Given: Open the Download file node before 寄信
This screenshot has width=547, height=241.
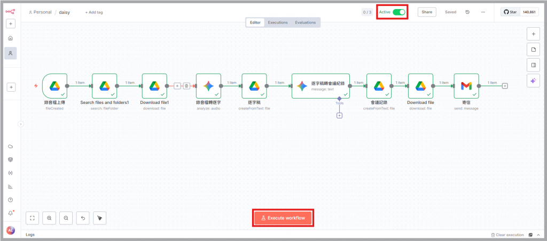Looking at the screenshot, I should click(x=420, y=86).
